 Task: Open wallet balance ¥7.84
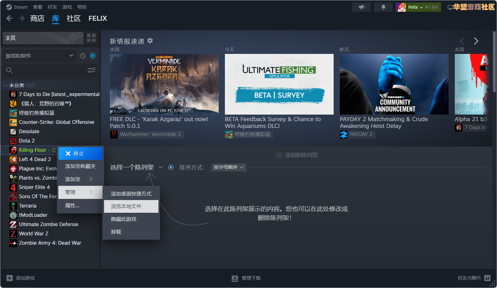431,7
